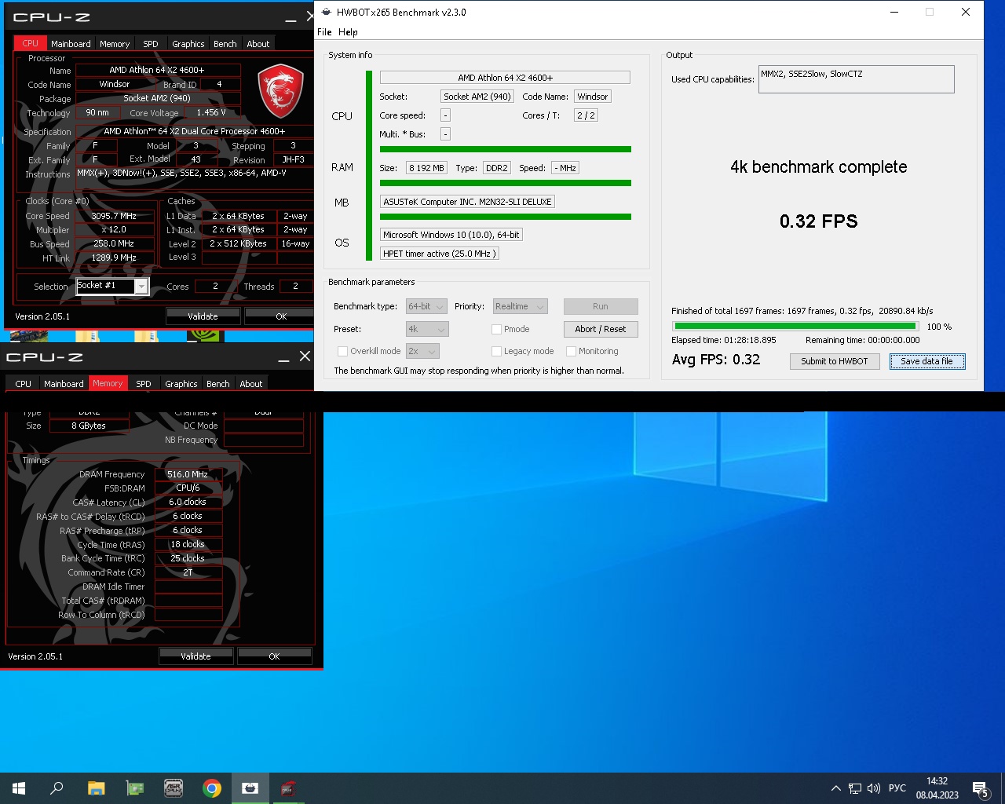Click Submit to HWBOT button

[835, 361]
